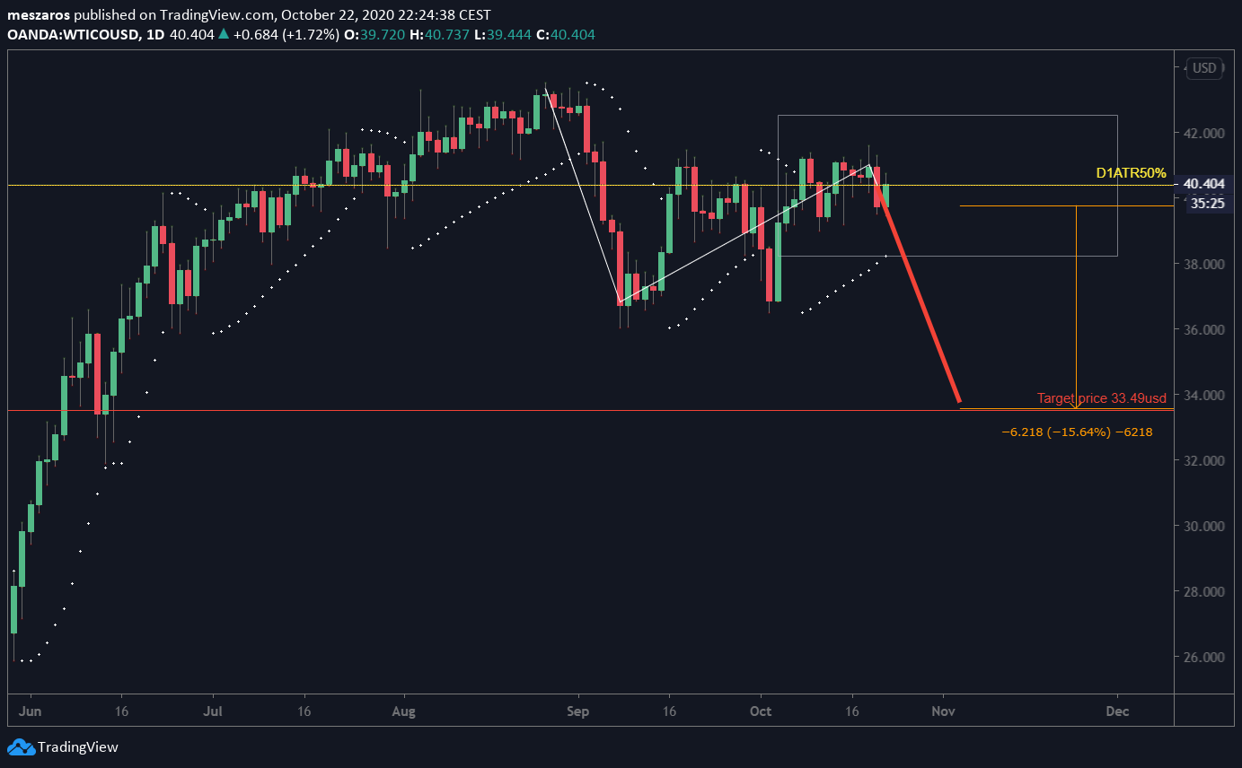The height and width of the screenshot is (768, 1242).
Task: Click the 38.000 price axis label
Action: (x=1204, y=264)
